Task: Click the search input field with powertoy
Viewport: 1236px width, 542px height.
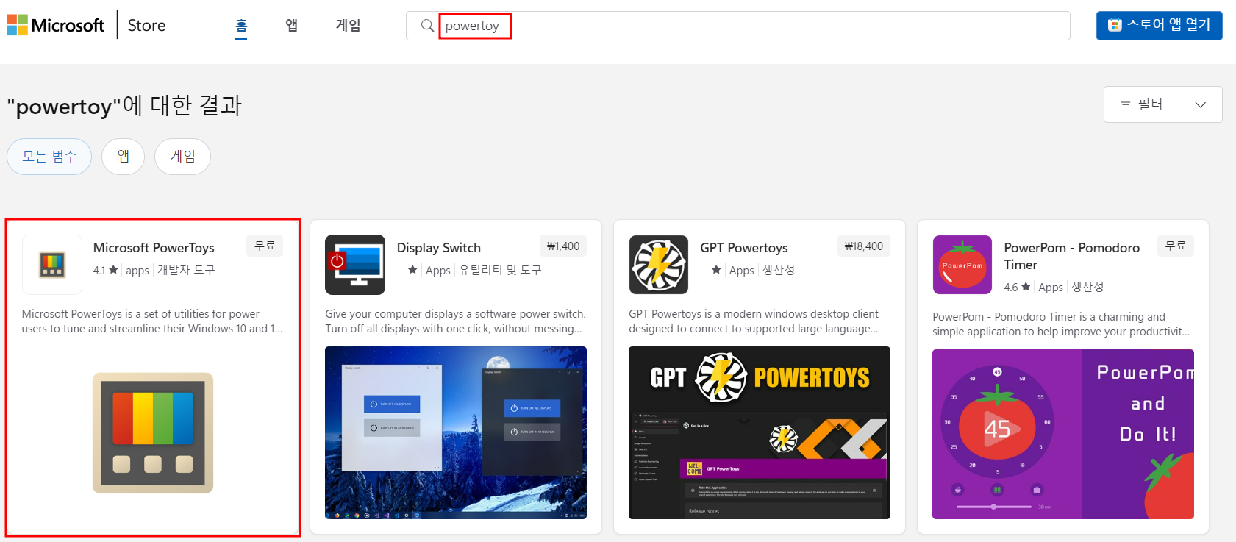Action: pos(738,26)
